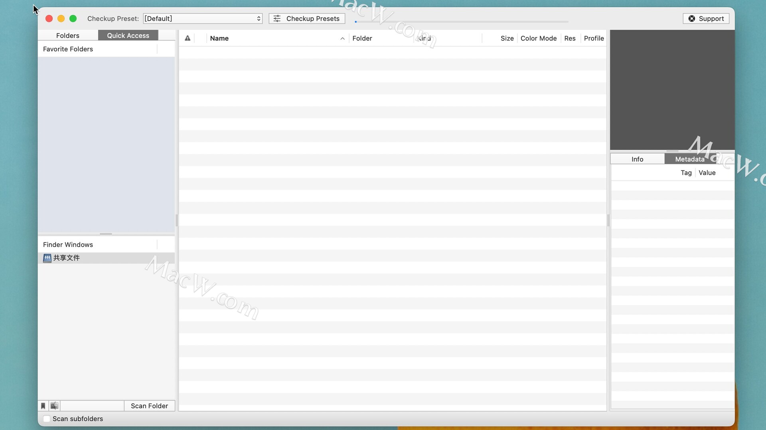
Task: Toggle Name column sort arrow
Action: [x=342, y=39]
